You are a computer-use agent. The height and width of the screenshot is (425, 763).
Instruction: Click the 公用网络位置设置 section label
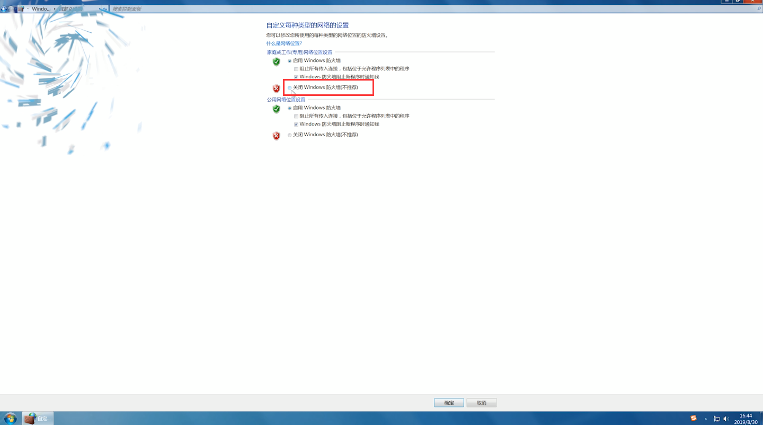(286, 100)
